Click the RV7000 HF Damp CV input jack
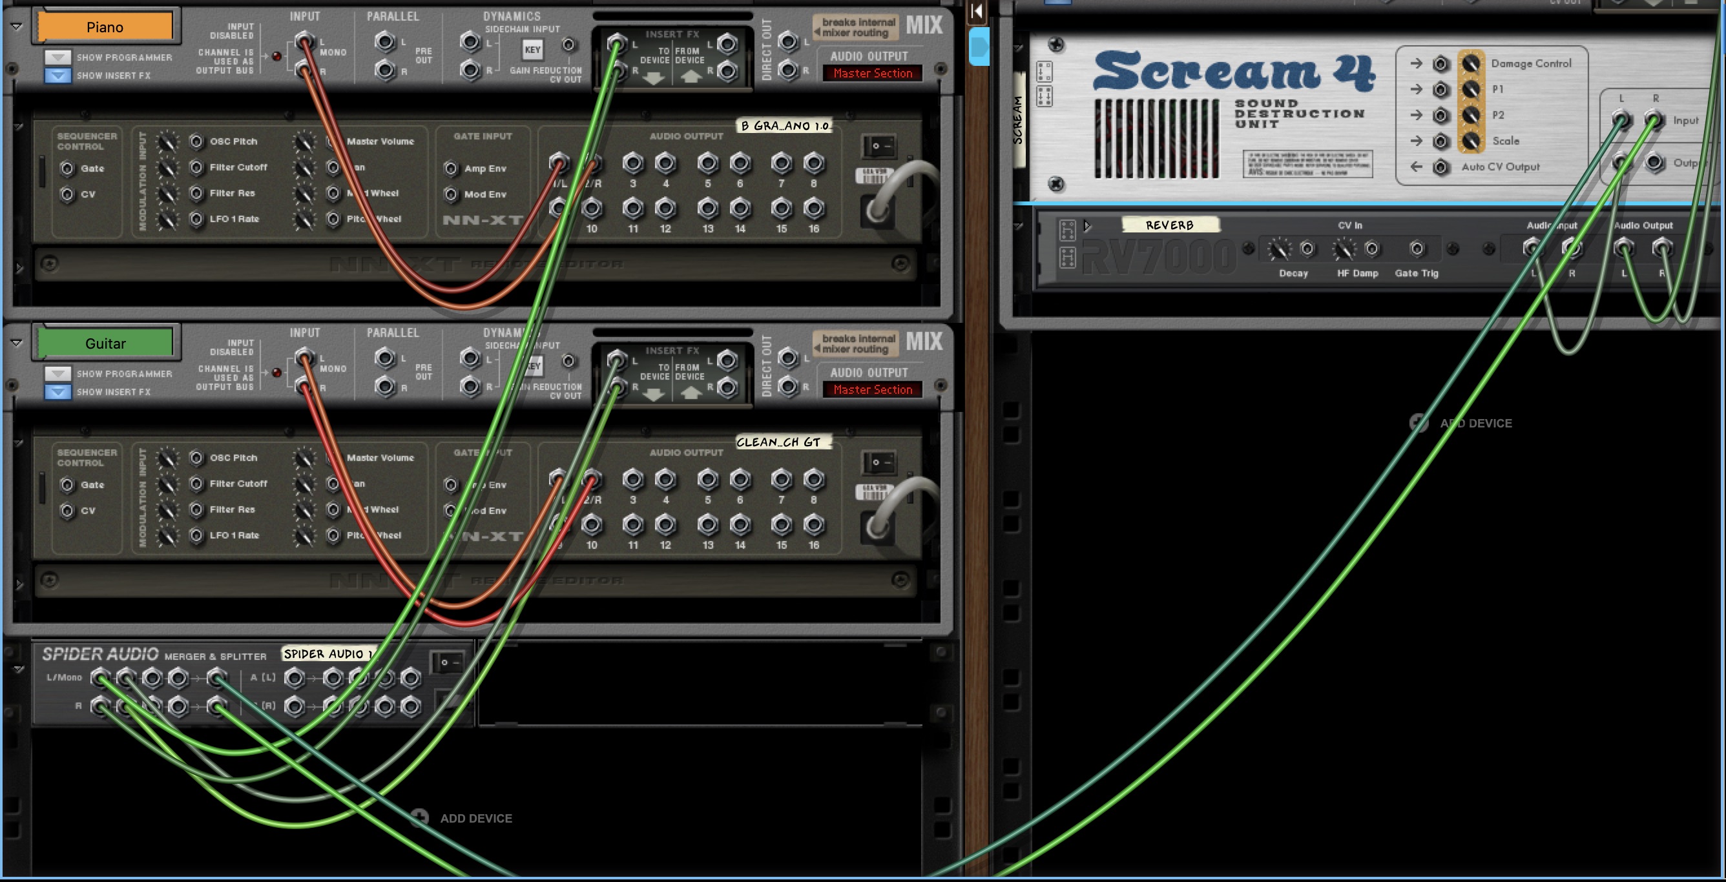This screenshot has height=882, width=1726. 1372,249
